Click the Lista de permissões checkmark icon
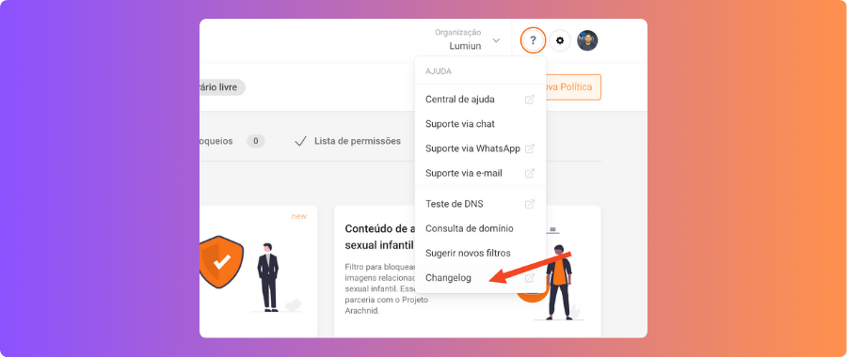 click(x=300, y=141)
